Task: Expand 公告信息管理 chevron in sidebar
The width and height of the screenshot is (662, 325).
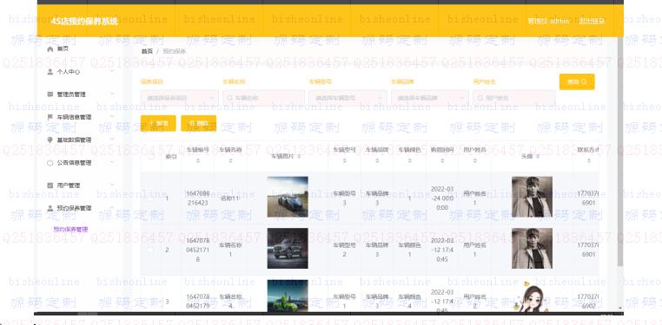Action: click(112, 162)
